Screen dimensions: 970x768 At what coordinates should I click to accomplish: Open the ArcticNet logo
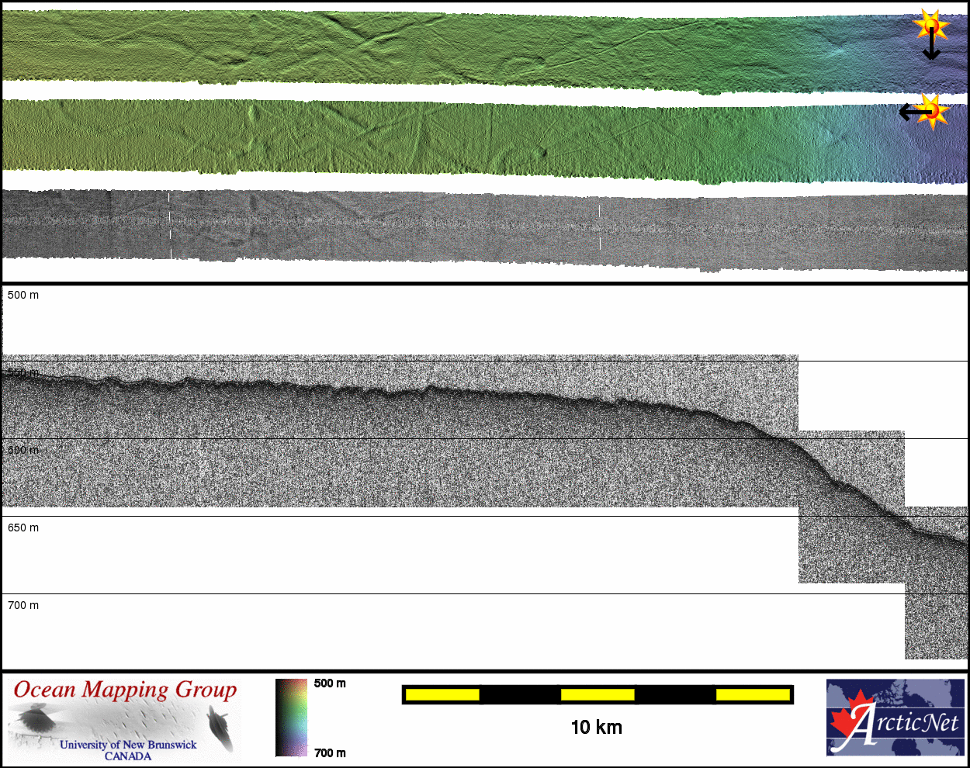[894, 718]
